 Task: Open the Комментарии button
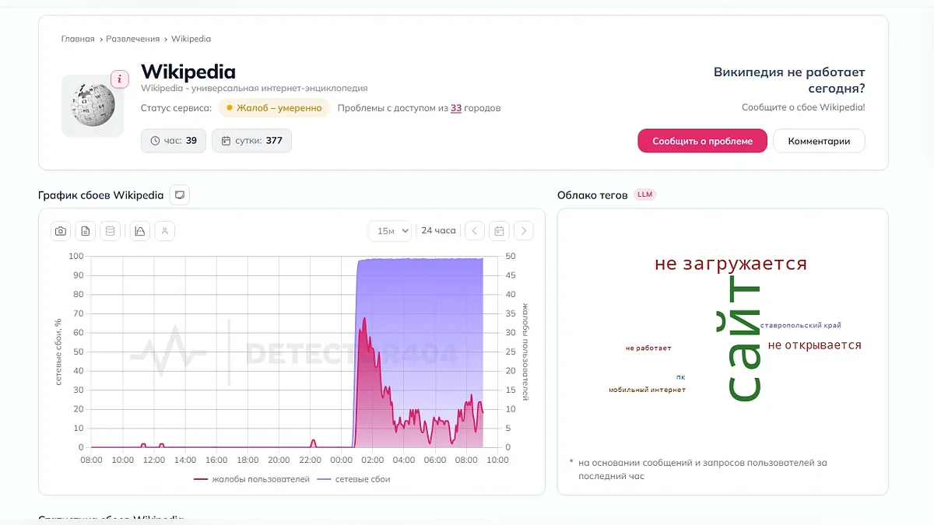point(819,141)
